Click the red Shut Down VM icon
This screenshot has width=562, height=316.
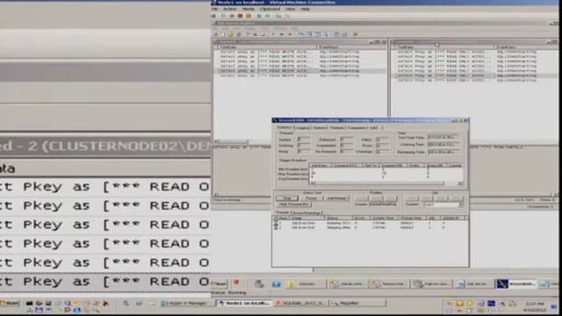pyautogui.click(x=240, y=16)
